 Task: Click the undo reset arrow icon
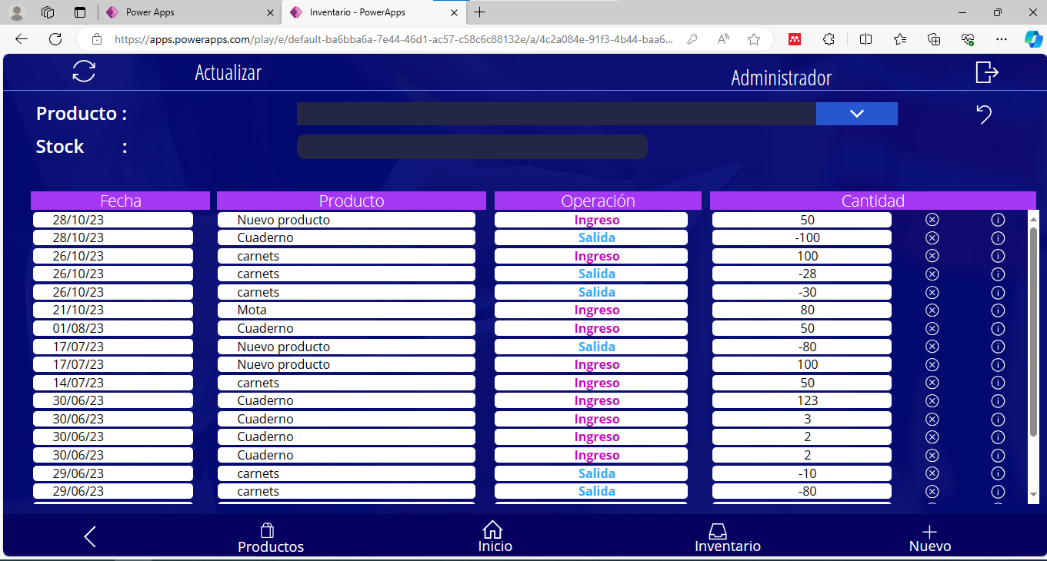(x=984, y=115)
